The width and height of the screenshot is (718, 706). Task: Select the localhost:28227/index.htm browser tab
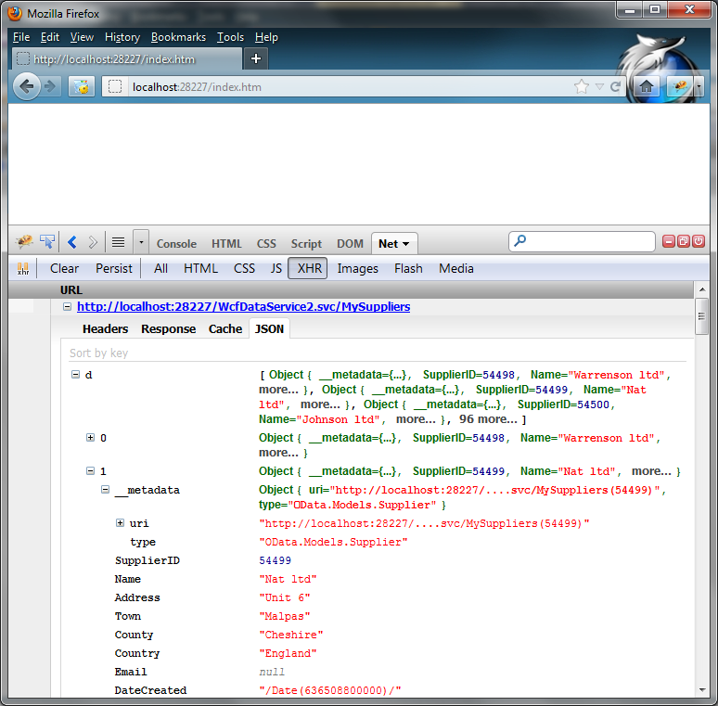(x=127, y=58)
